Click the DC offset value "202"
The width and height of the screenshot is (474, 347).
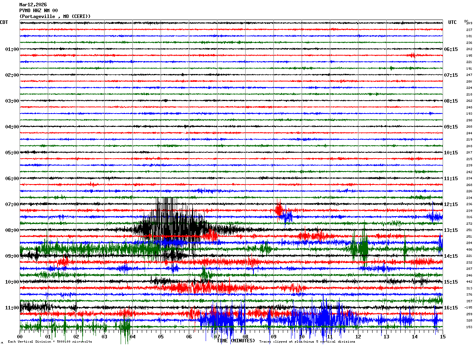tap(469, 49)
